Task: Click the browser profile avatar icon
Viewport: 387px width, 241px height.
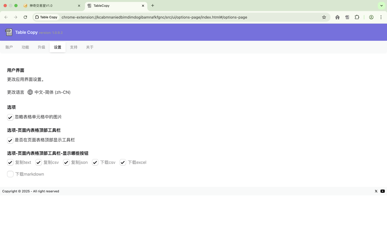Action: (x=371, y=17)
